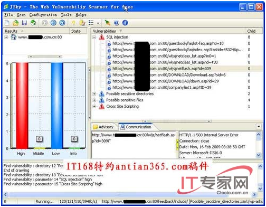Select the Communication tab

click(136, 127)
